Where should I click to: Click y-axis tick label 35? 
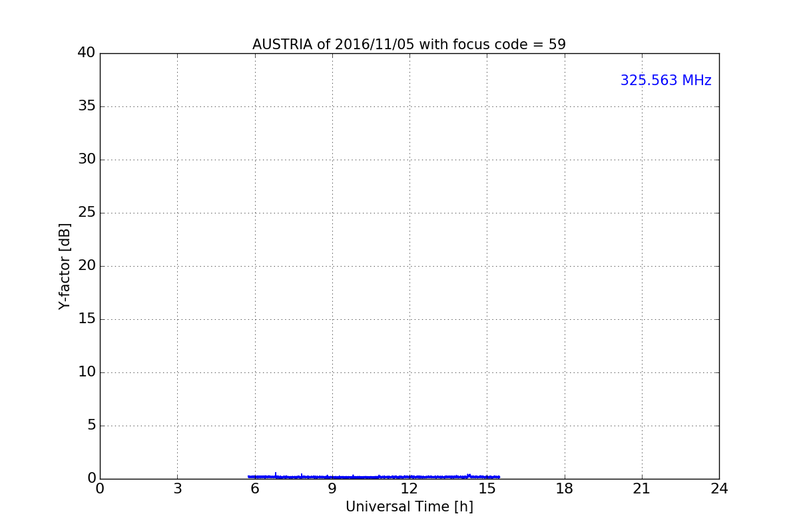87,106
